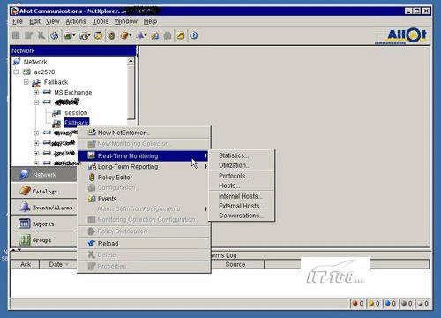The height and width of the screenshot is (318, 441).
Task: Open the Groups side panel
Action: [x=44, y=240]
